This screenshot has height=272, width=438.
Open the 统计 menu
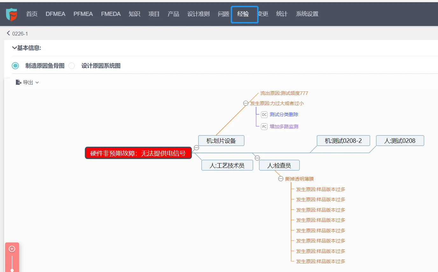click(282, 14)
